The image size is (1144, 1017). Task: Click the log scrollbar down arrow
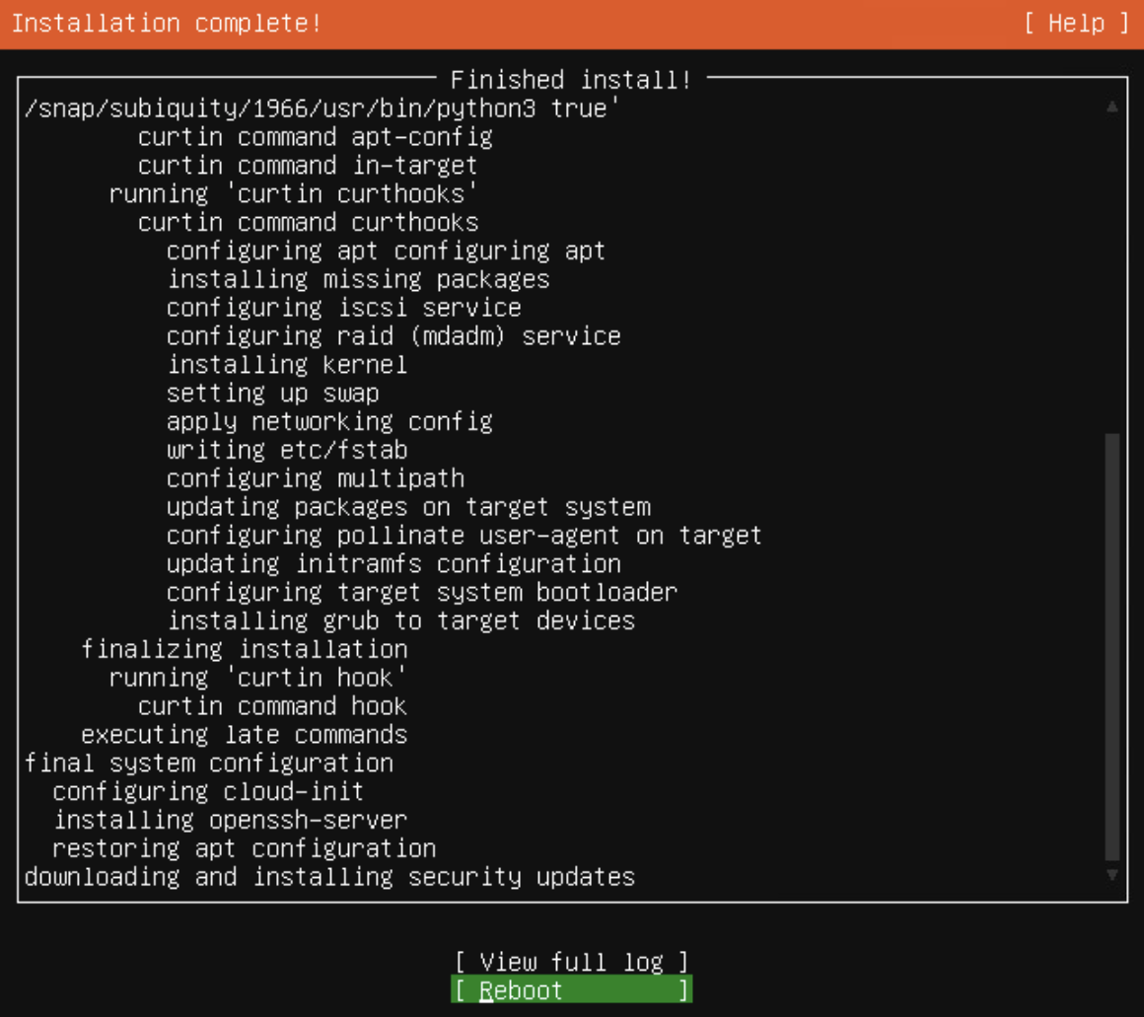(x=1111, y=874)
